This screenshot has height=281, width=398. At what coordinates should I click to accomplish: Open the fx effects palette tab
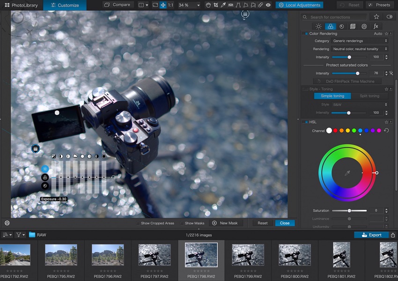pos(376,27)
